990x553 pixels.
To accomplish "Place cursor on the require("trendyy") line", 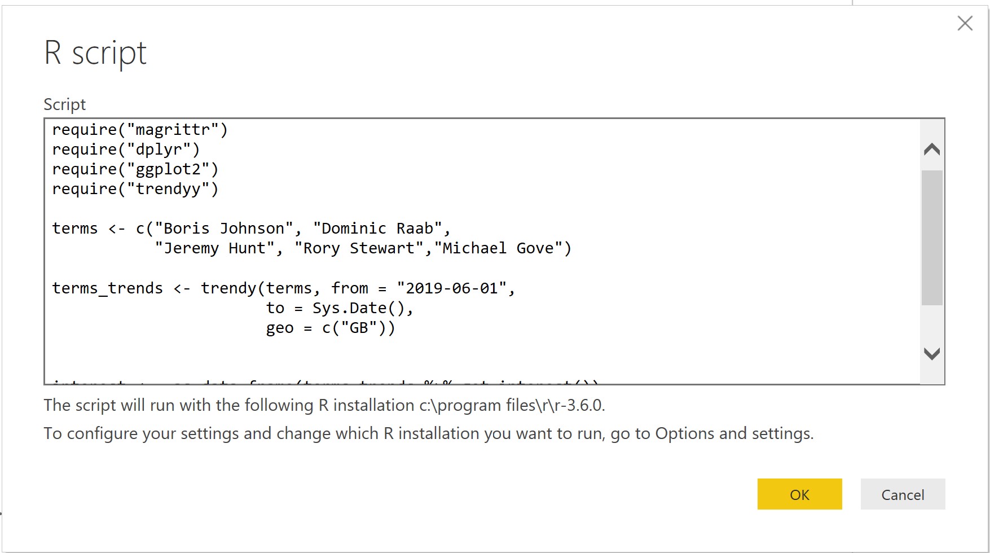I will [135, 188].
